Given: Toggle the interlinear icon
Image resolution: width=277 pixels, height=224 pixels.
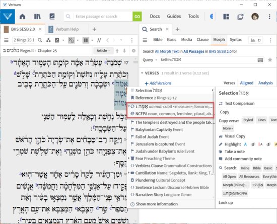Looking at the screenshot, I should [71, 40].
